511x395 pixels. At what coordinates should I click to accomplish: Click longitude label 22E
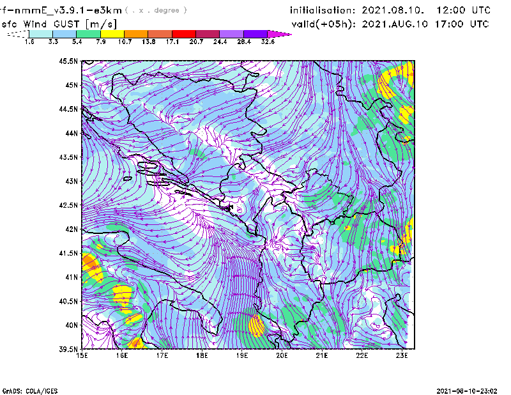pos(362,355)
